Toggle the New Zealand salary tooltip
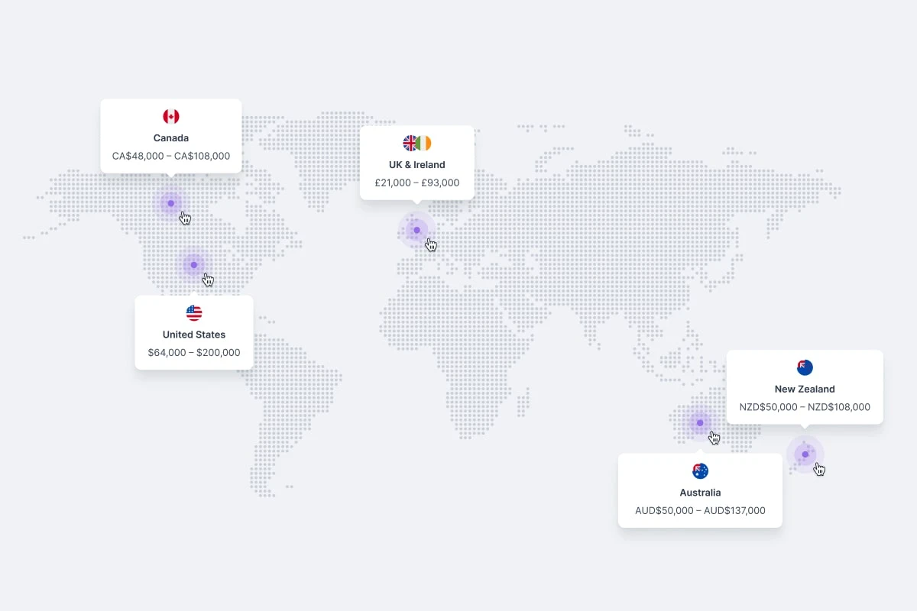Screen dimensions: 917x611 pos(804,386)
